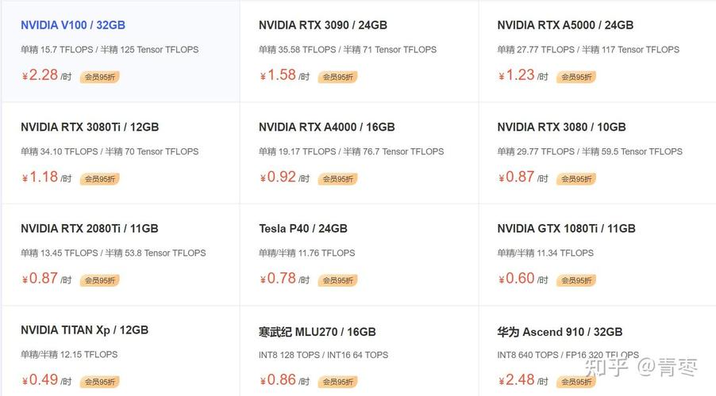Screen dimensions: 716x396
Task: Click the 会员95折 badge under V100
Action: pos(100,78)
